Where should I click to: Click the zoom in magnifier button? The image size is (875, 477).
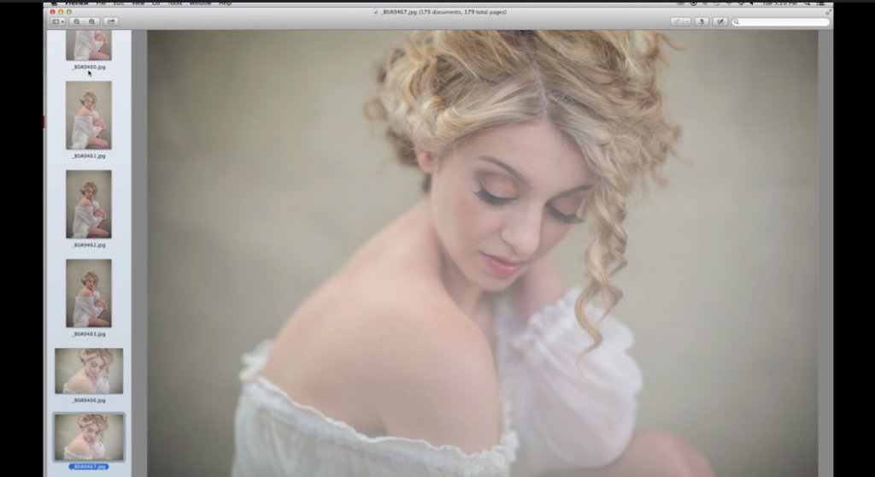tap(92, 21)
